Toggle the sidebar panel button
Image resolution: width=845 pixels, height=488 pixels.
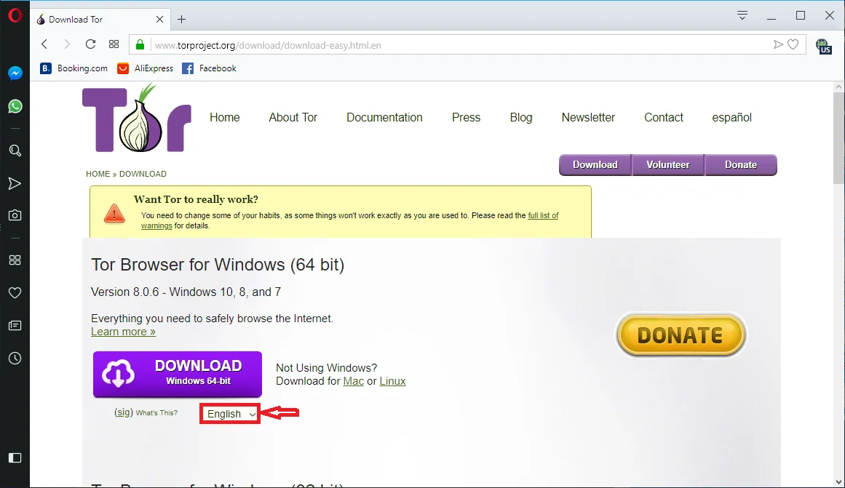(15, 457)
